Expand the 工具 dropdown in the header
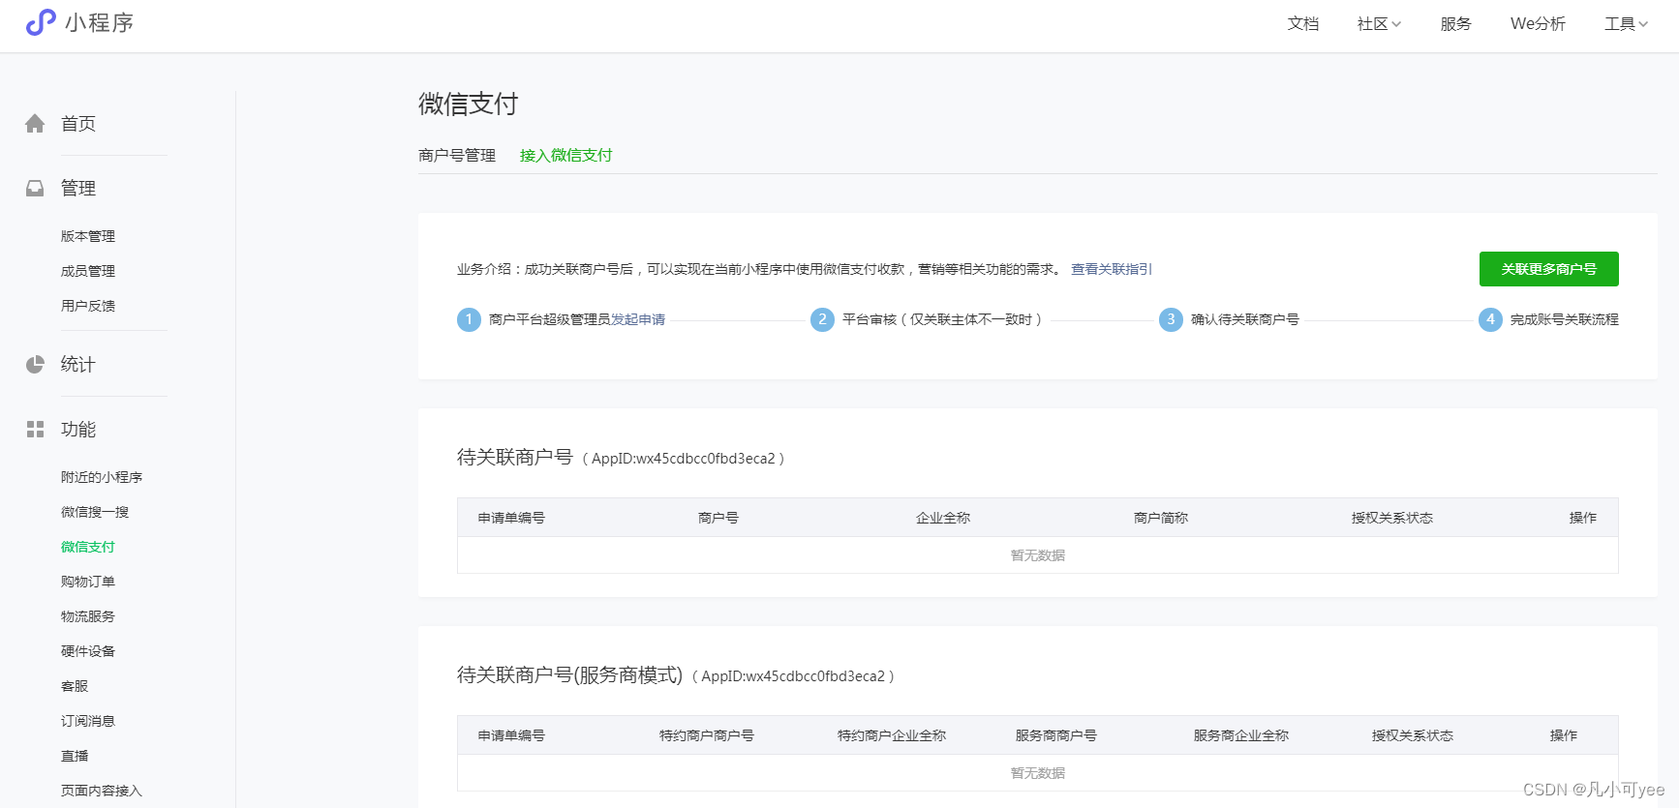This screenshot has width=1679, height=808. pos(1626,24)
